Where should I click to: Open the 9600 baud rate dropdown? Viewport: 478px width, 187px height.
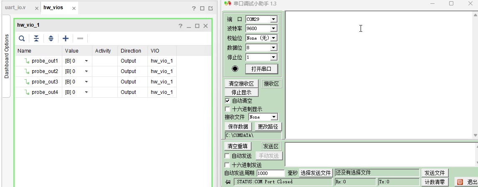(273, 29)
